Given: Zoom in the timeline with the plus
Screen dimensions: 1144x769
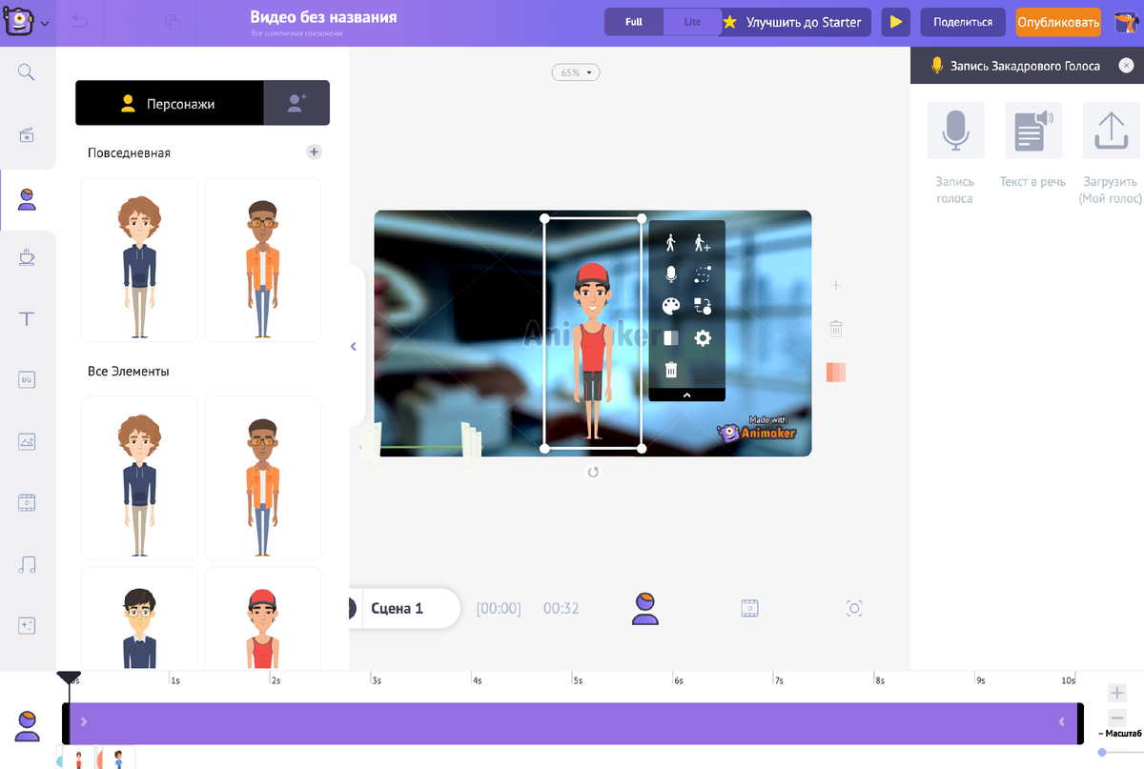Looking at the screenshot, I should pyautogui.click(x=1117, y=694).
